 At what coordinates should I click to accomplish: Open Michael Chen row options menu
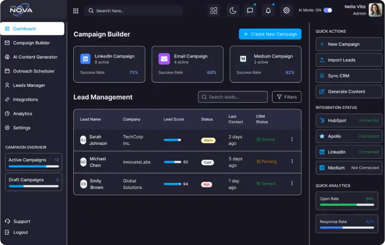point(292,161)
